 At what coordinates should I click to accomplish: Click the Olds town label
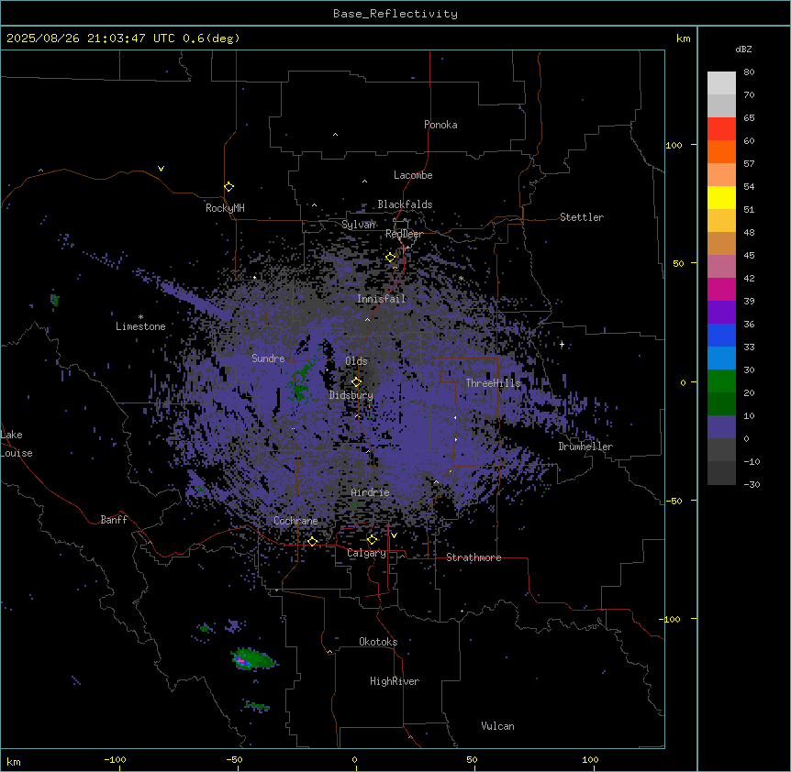tap(357, 361)
